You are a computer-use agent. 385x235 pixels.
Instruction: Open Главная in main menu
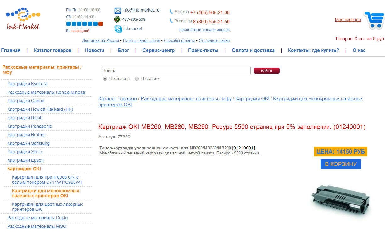pos(11,50)
